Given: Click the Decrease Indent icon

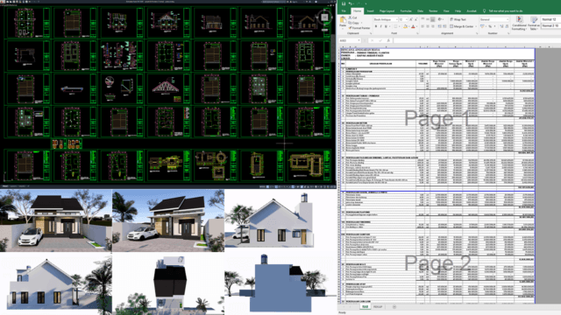Looking at the screenshot, I should click(x=439, y=26).
